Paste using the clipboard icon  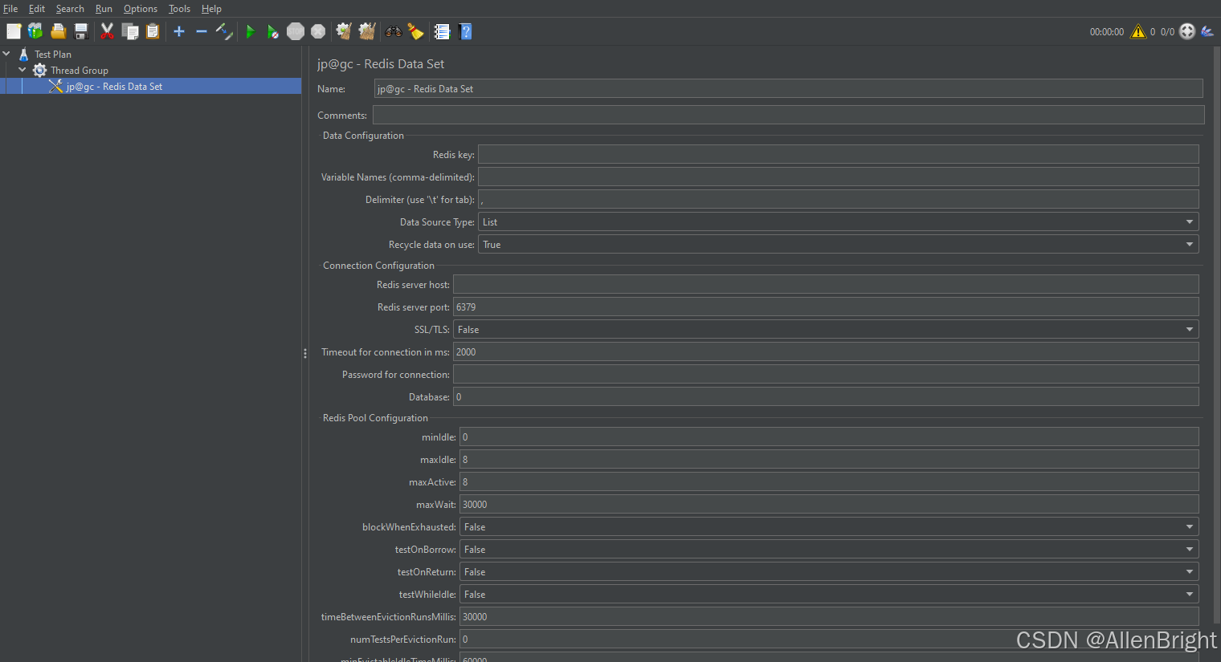[x=153, y=31]
